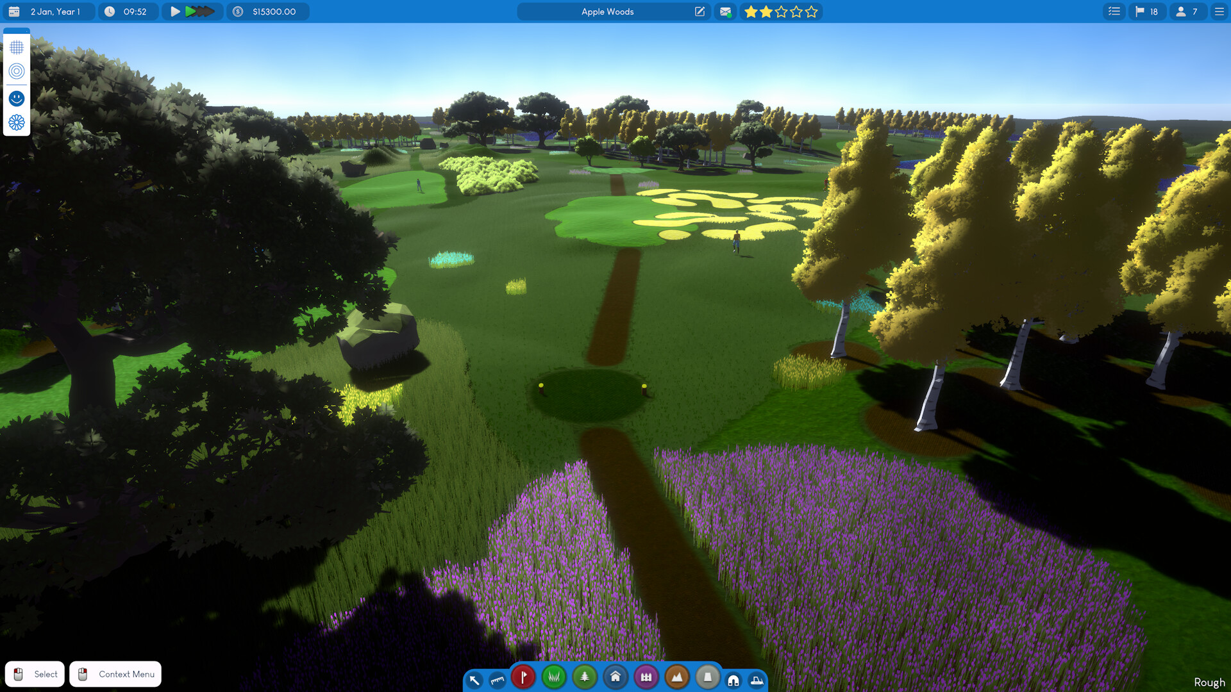The image size is (1231, 692).
Task: Toggle the flower icon in left sidebar
Action: point(17,122)
